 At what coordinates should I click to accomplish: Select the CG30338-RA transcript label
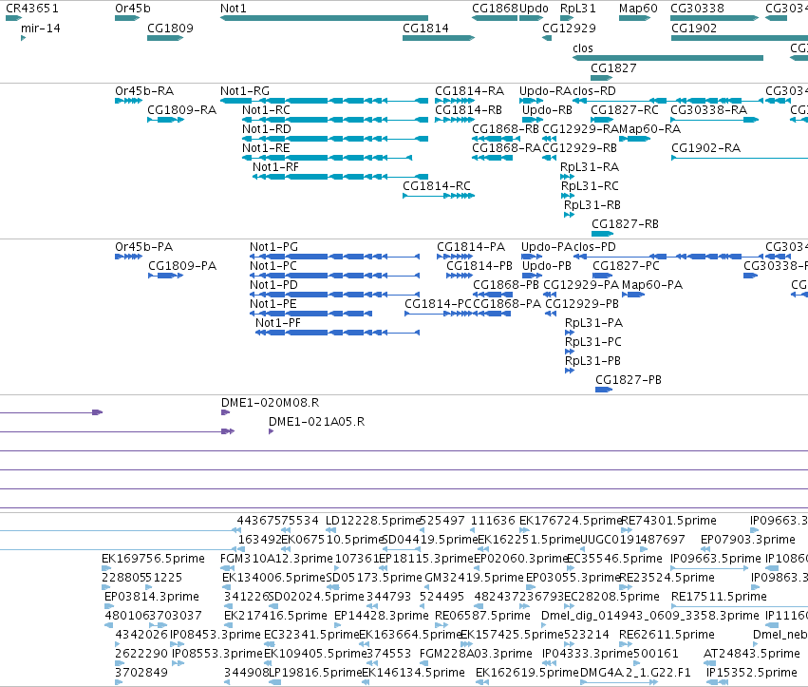[709, 110]
